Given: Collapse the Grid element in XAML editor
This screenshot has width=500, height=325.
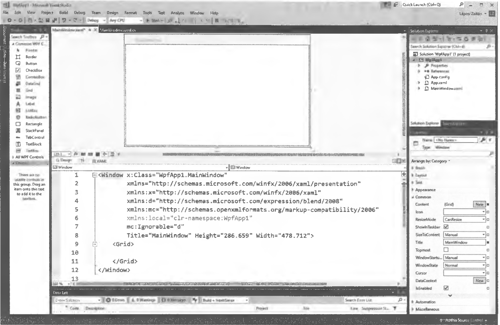Looking at the screenshot, I should click(95, 244).
